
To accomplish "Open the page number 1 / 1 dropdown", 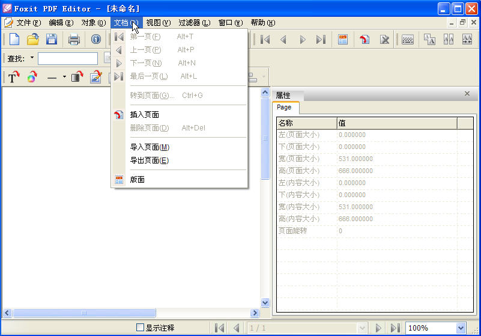I will (x=362, y=328).
